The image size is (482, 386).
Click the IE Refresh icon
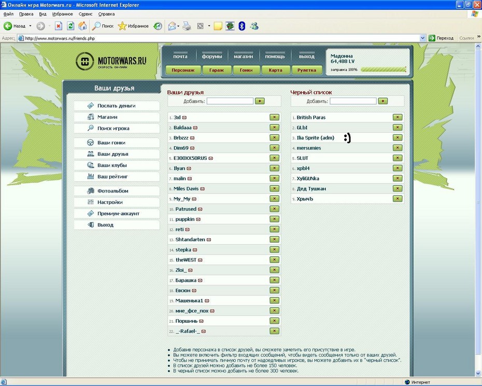point(70,26)
